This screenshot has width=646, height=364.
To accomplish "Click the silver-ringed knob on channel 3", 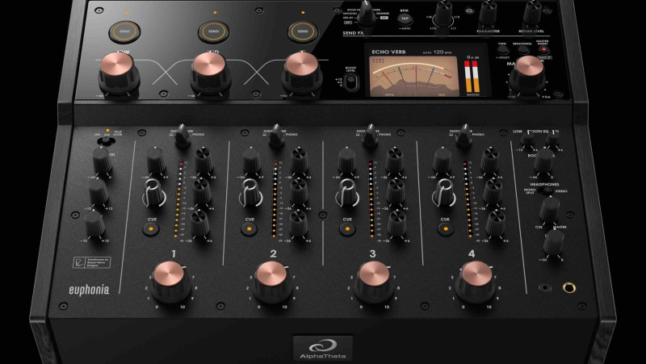I will click(x=346, y=193).
